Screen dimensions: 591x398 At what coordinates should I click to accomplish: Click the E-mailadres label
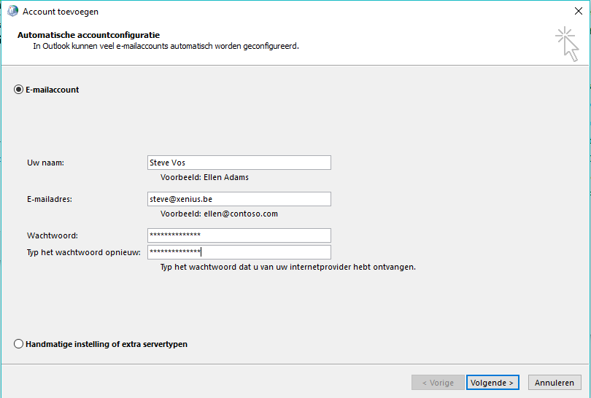pyautogui.click(x=50, y=199)
